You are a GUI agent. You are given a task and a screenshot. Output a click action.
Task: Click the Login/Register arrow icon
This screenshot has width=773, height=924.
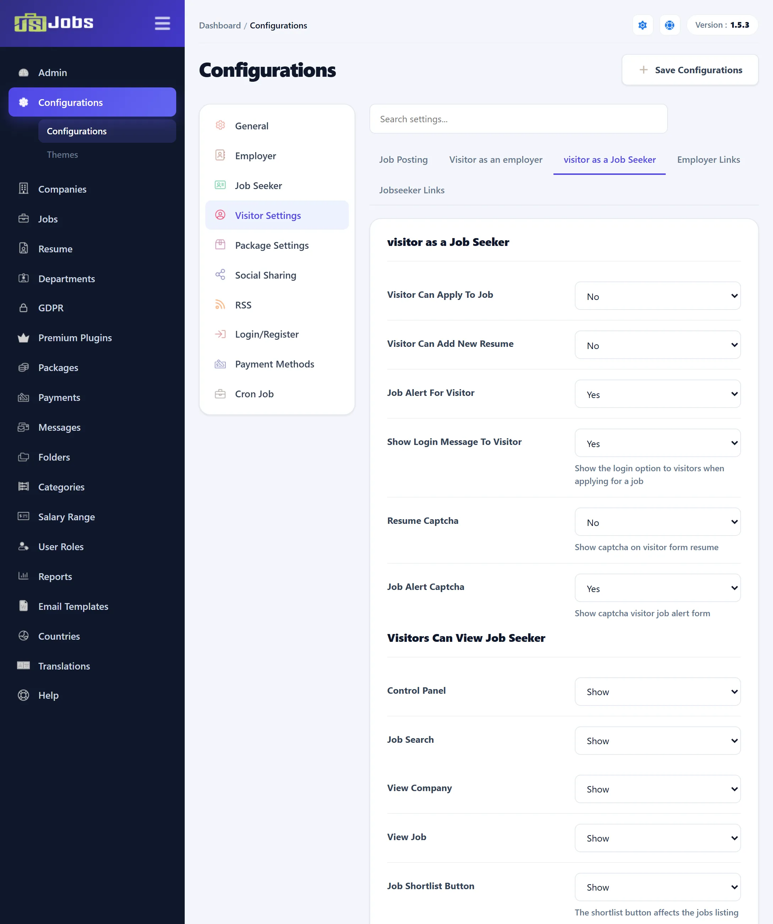[x=220, y=334]
